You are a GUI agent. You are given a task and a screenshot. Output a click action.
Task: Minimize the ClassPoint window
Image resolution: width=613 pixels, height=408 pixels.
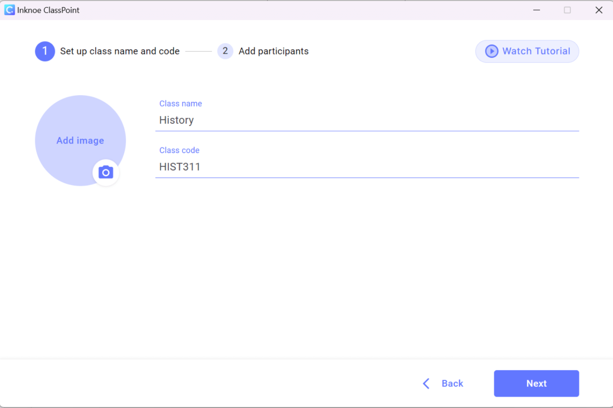pos(536,10)
